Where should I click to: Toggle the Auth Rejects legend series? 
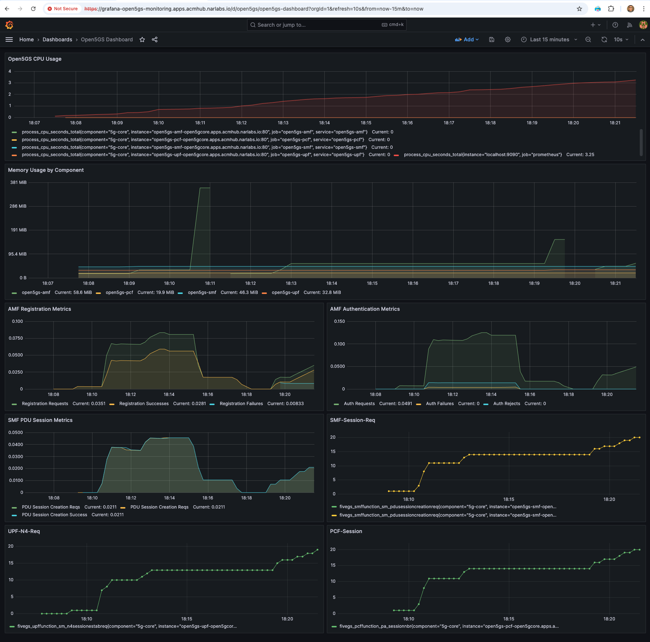pyautogui.click(x=507, y=404)
